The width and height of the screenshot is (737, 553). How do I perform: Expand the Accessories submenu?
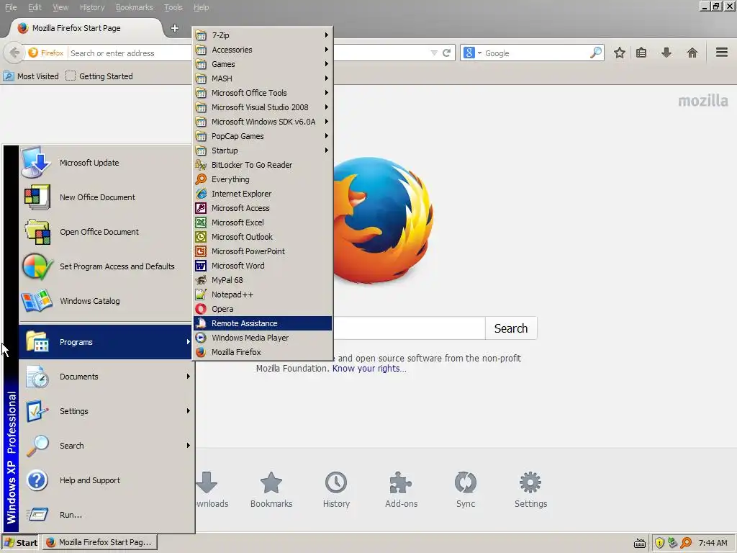tap(262, 50)
